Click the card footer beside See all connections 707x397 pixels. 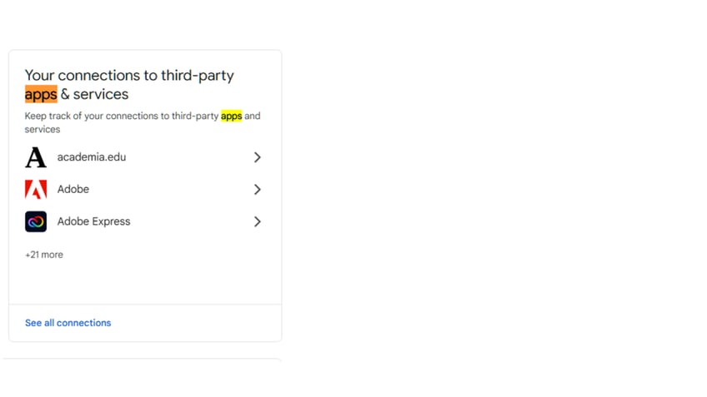click(196, 323)
